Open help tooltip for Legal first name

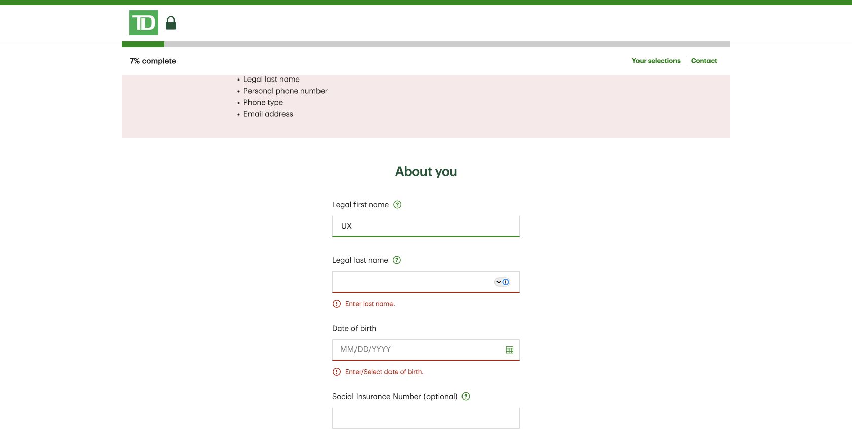[397, 205]
